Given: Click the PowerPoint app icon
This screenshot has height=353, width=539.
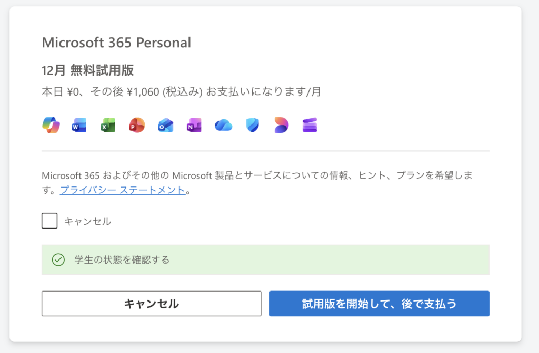Looking at the screenshot, I should click(x=137, y=125).
